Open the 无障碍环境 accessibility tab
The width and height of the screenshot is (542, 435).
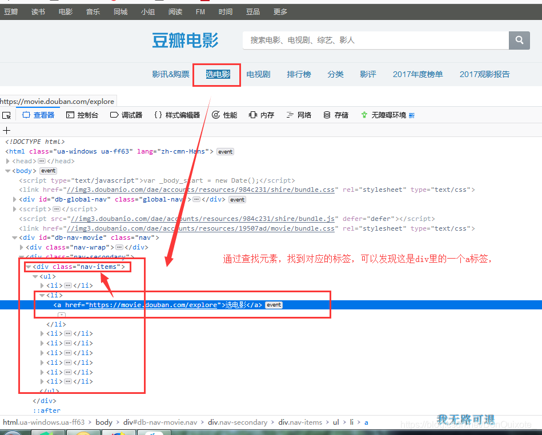point(387,115)
